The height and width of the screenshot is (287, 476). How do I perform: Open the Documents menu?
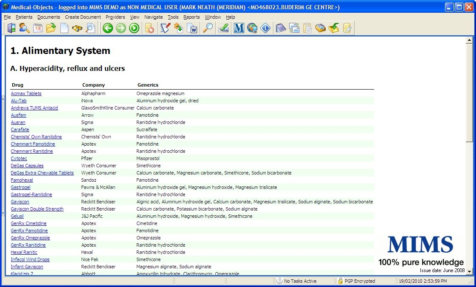tap(48, 17)
